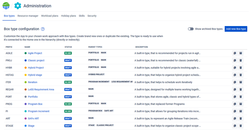Open the LeSS Requirement Area link
Screen dimensions: 251x138
(41, 89)
